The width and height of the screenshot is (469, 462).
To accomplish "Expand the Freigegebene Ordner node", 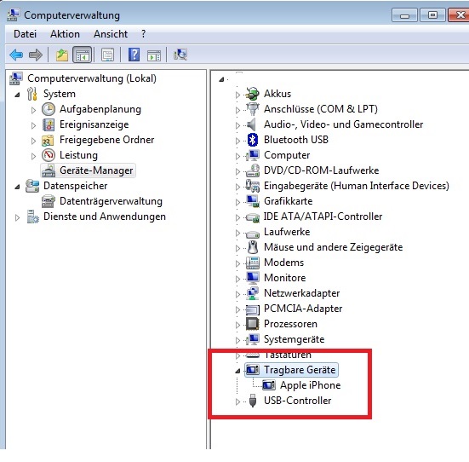I will tap(33, 141).
